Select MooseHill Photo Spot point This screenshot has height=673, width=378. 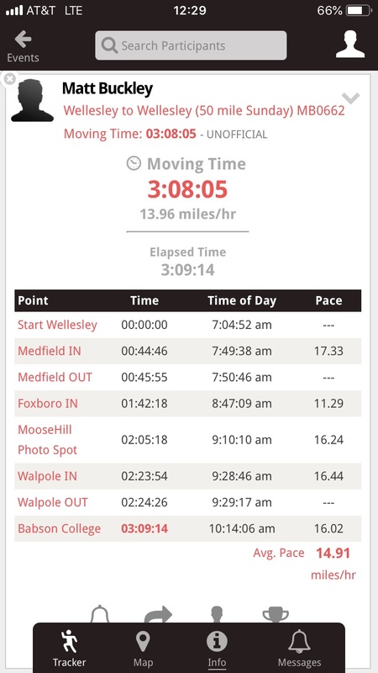[48, 440]
